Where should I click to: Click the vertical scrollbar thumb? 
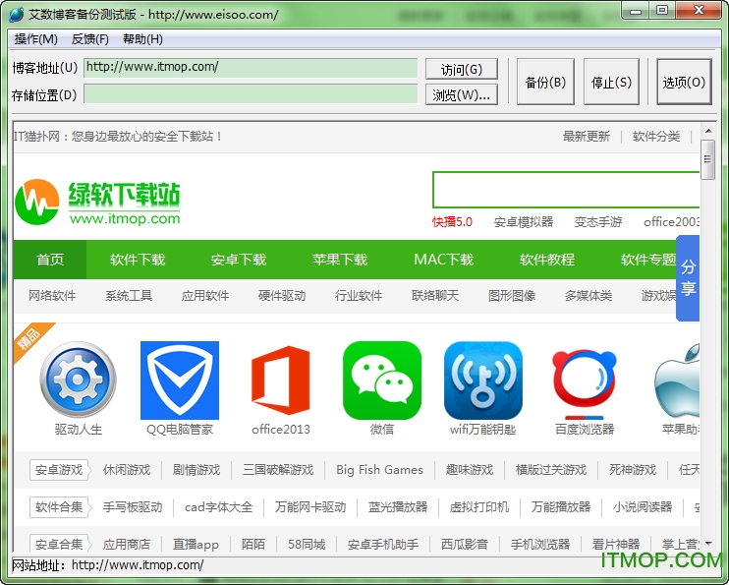point(707,159)
